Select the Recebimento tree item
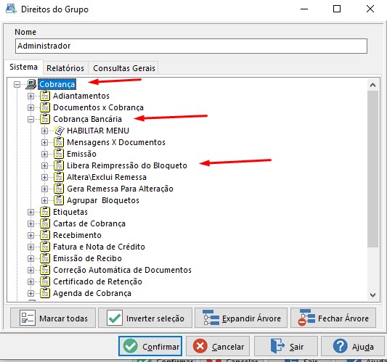Viewport: 387px width, 362px height. [77, 235]
